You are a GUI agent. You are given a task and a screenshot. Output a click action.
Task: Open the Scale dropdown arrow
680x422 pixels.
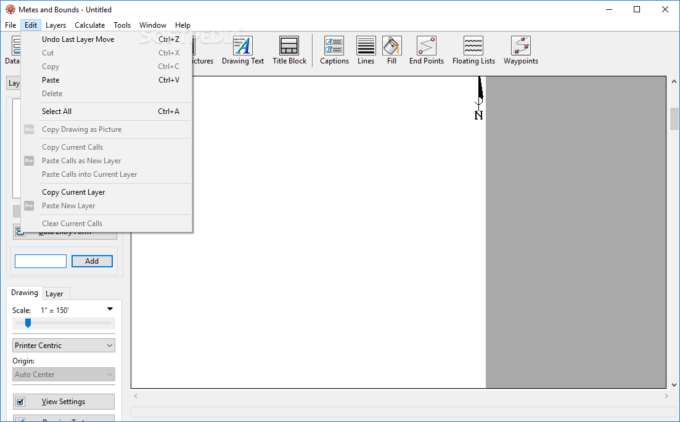(x=110, y=309)
